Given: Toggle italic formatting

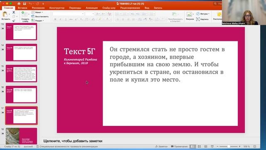Looking at the screenshot, I should pyautogui.click(x=60, y=19).
